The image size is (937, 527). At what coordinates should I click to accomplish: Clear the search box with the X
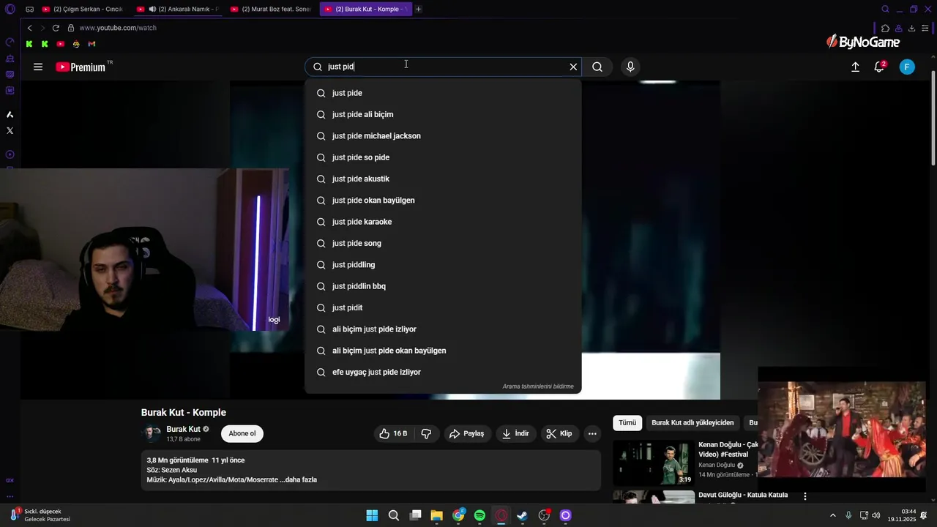[573, 67]
